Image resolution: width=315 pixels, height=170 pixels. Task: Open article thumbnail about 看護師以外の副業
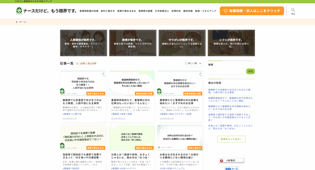coord(180,83)
